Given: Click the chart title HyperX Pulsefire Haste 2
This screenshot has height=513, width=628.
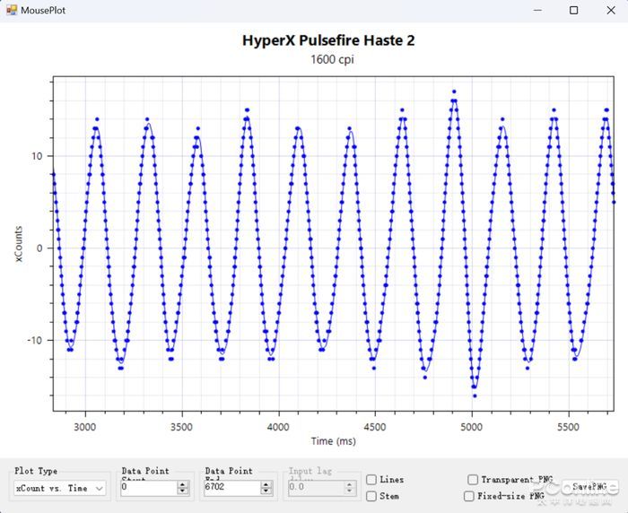Looking at the screenshot, I should click(x=328, y=40).
